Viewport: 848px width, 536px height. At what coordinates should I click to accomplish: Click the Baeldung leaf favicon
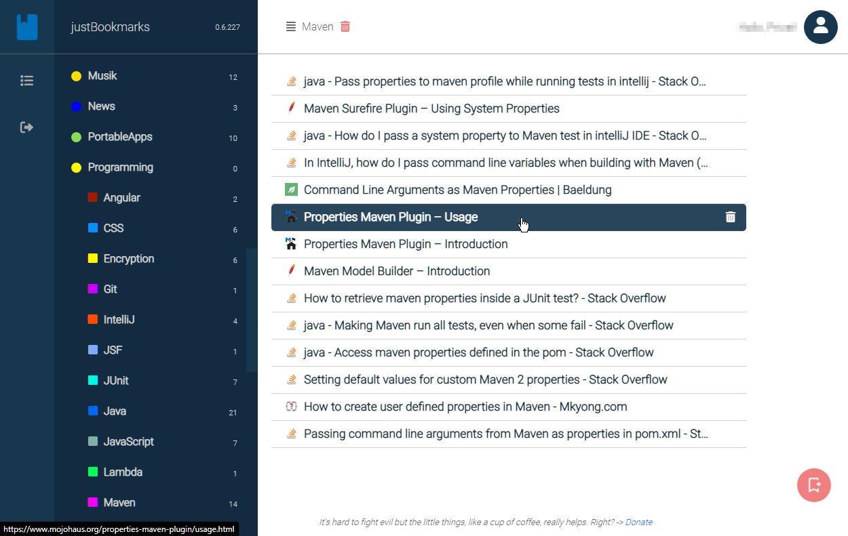coord(291,190)
